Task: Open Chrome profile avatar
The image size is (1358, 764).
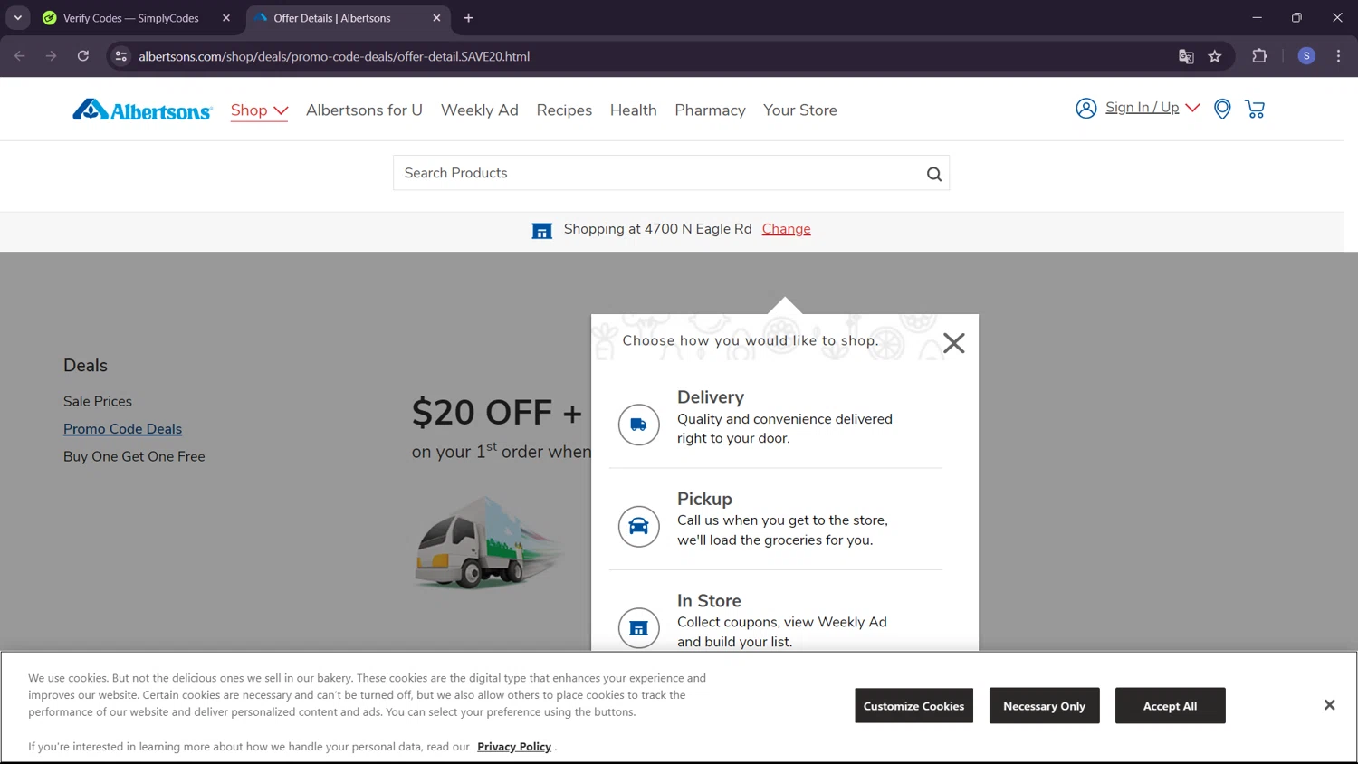Action: tap(1306, 56)
